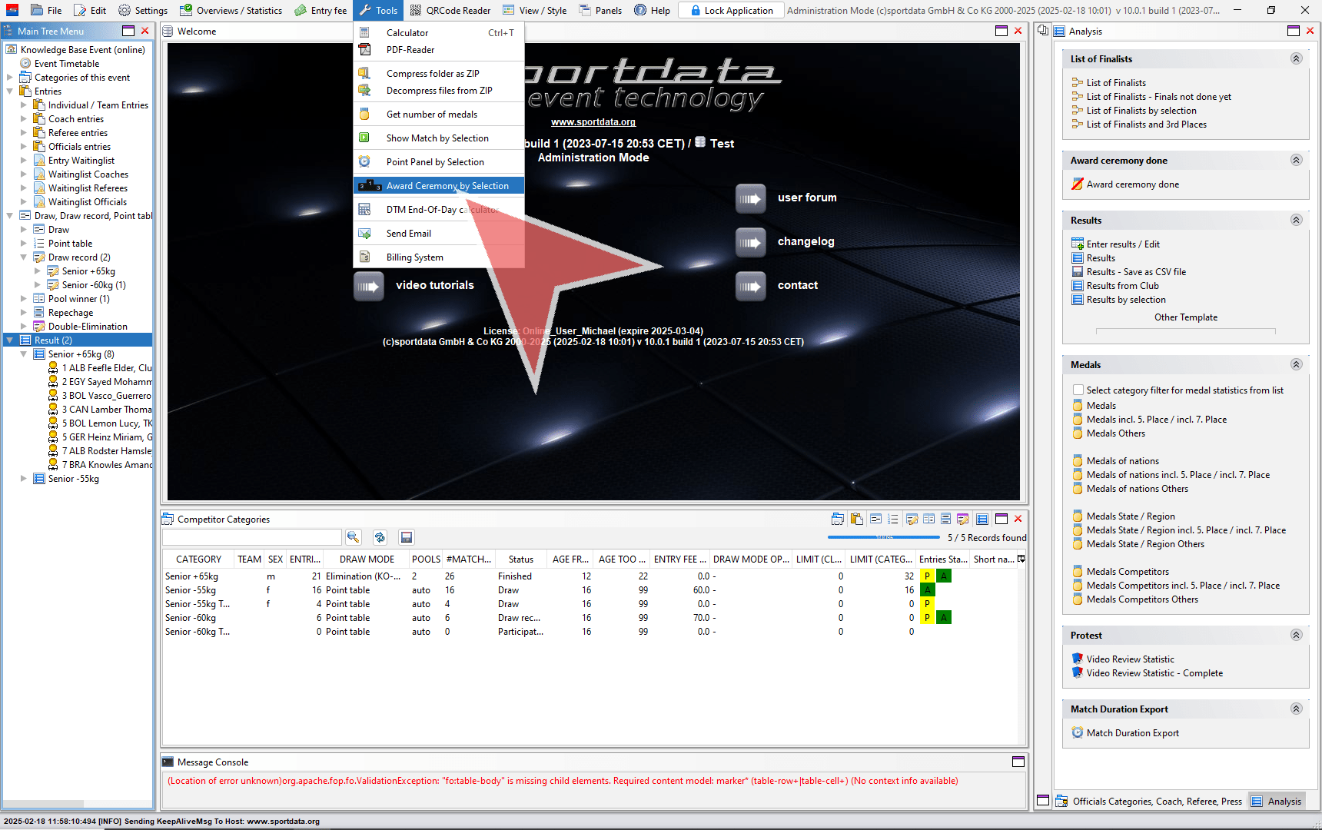
Task: Click the blue records progress bar
Action: (x=883, y=537)
